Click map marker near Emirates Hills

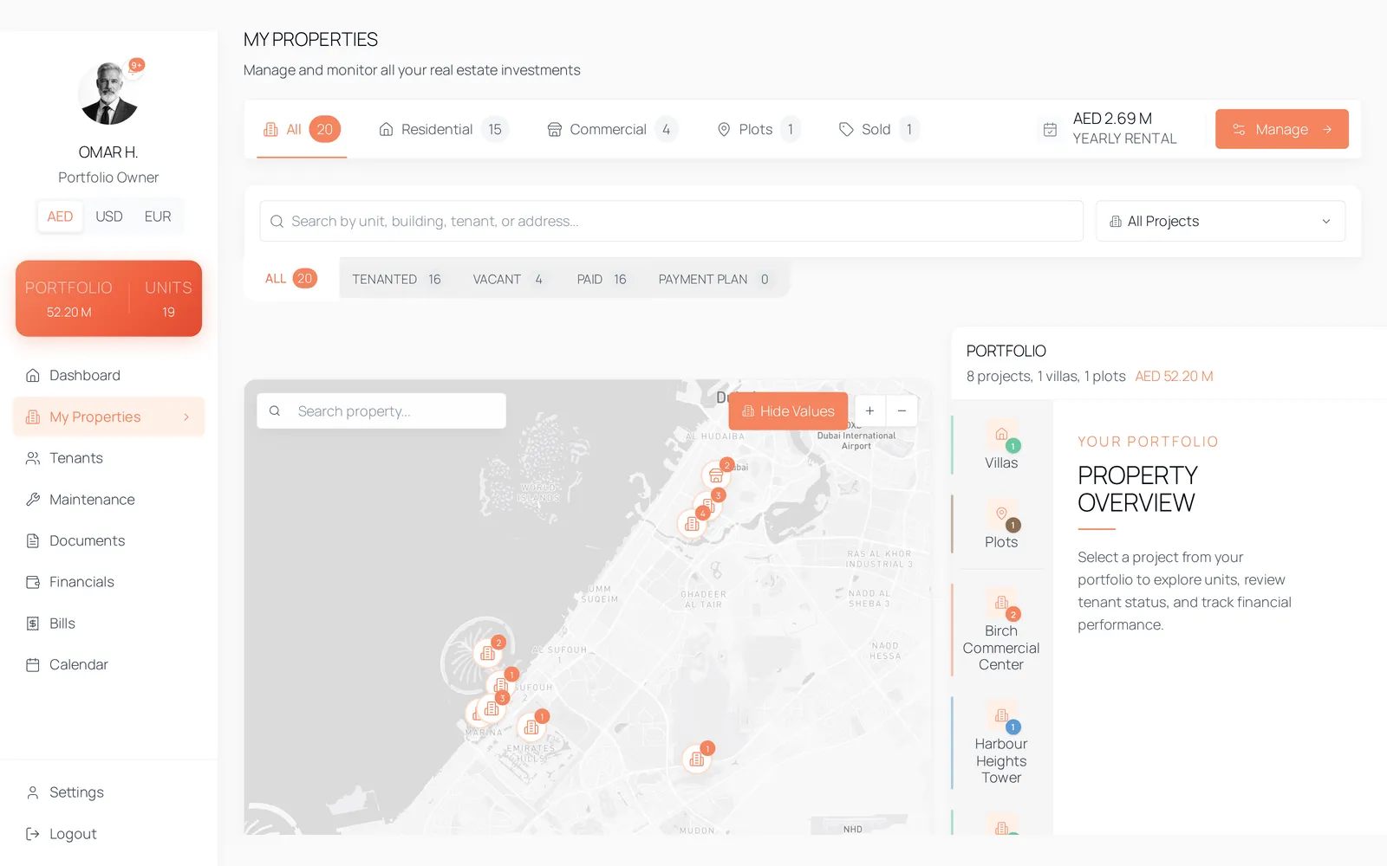click(x=531, y=727)
